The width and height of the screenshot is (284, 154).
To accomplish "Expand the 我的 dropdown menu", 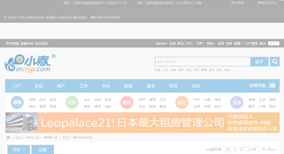I will [x=211, y=43].
